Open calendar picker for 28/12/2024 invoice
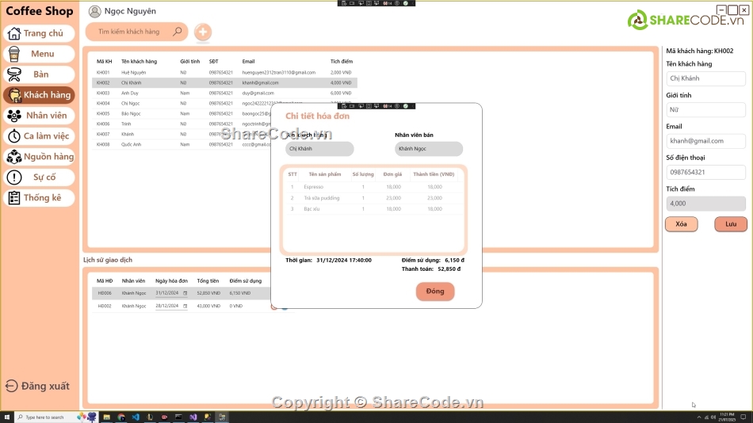The height and width of the screenshot is (423, 753). coord(185,306)
